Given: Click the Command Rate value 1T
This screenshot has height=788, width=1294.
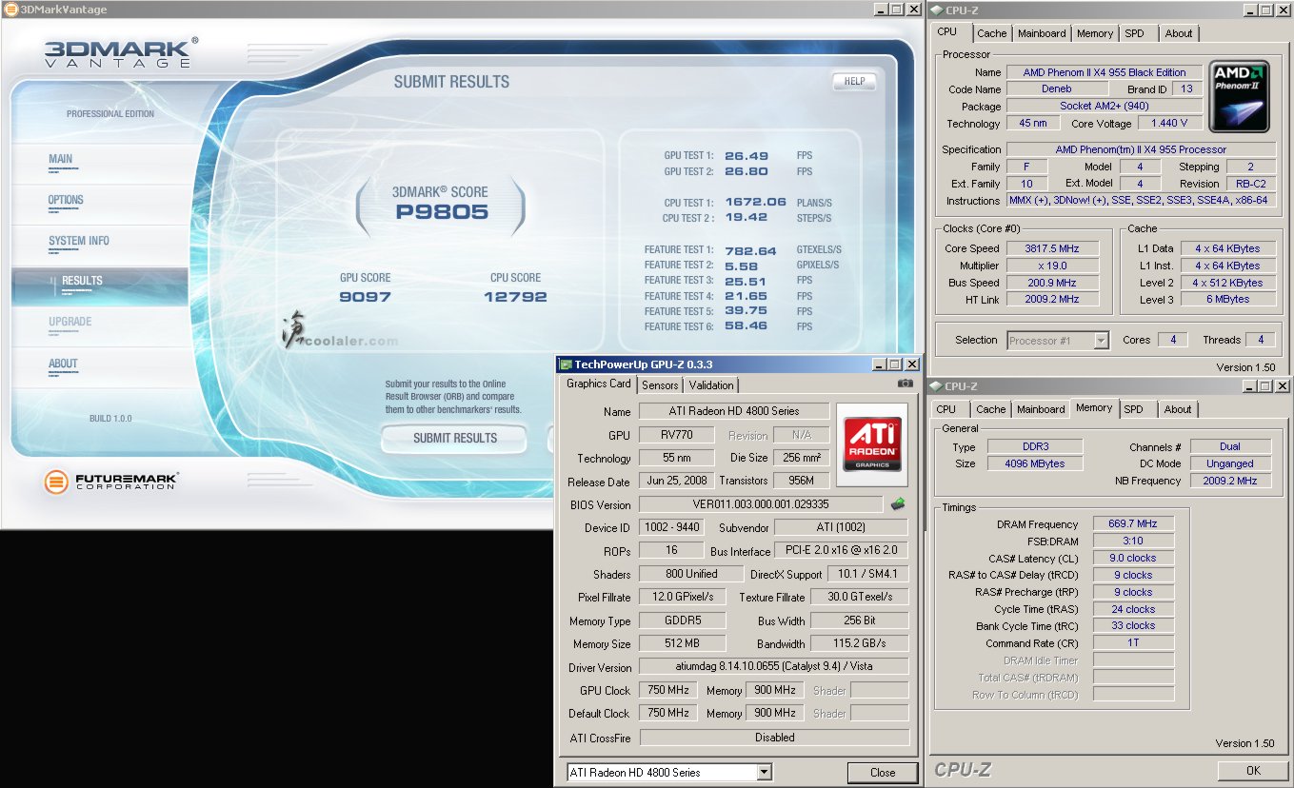Looking at the screenshot, I should (x=1133, y=642).
